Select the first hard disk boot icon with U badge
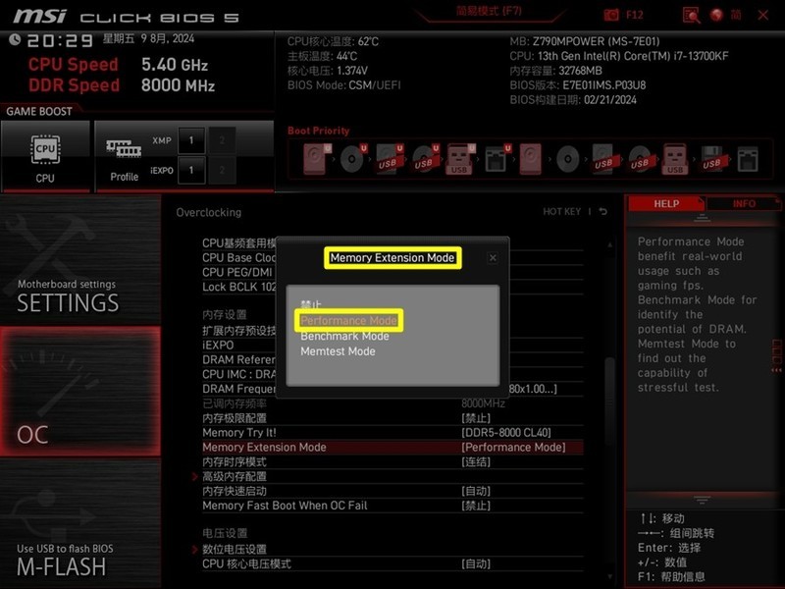Image resolution: width=785 pixels, height=589 pixels. click(317, 159)
